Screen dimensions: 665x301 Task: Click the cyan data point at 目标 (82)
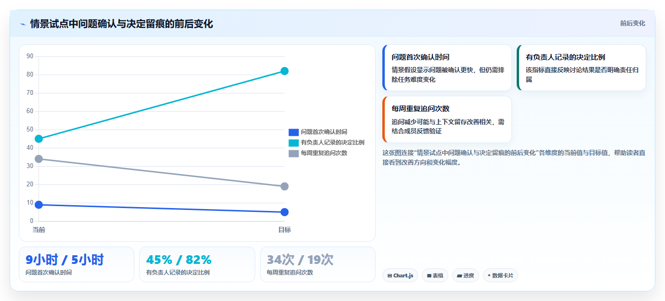(285, 71)
